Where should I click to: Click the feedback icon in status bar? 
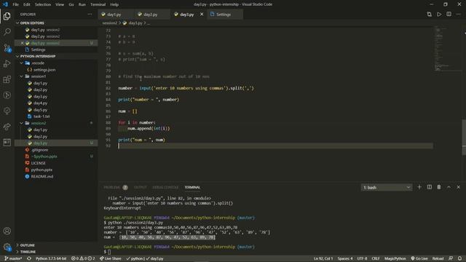[451, 258]
